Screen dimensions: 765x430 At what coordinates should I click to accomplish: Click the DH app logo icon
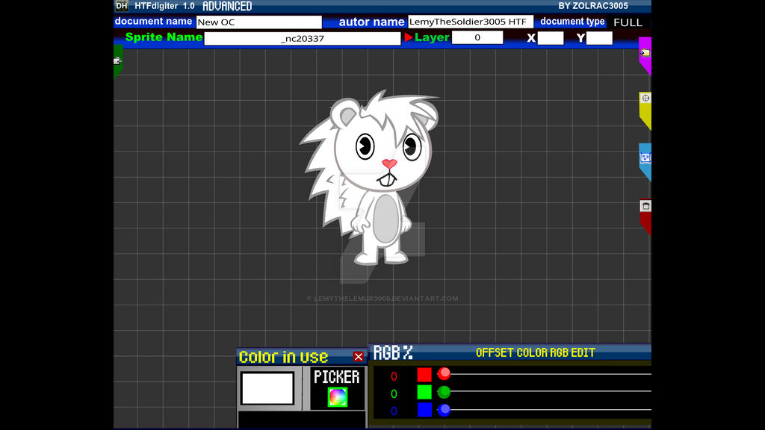coord(122,6)
